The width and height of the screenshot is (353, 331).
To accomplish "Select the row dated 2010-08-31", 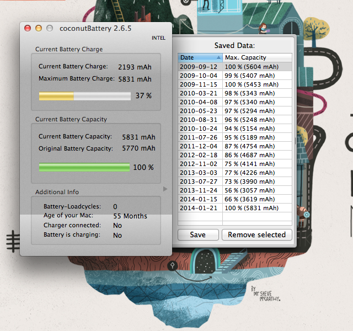I will point(235,120).
